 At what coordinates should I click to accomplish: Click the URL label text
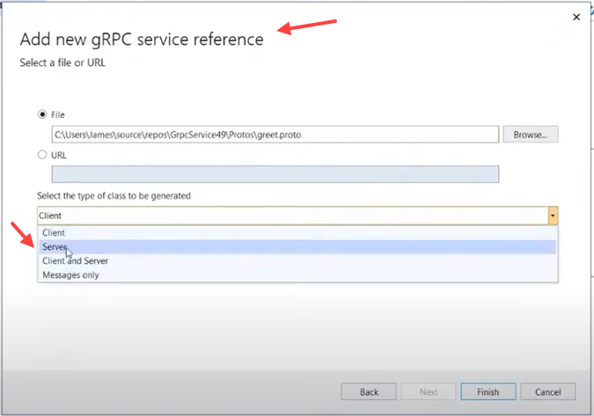pos(59,155)
